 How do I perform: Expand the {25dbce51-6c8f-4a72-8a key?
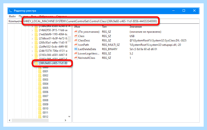pyautogui.click(x=32, y=39)
